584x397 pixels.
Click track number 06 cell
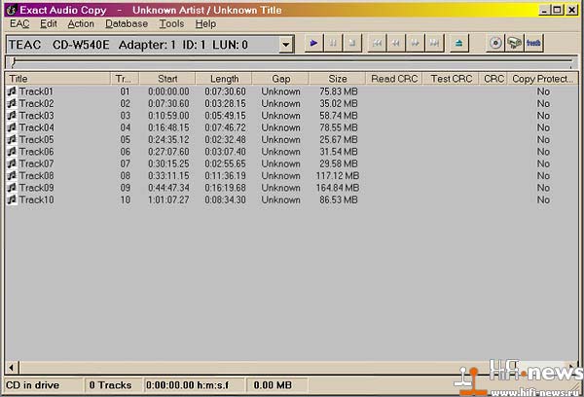click(126, 152)
